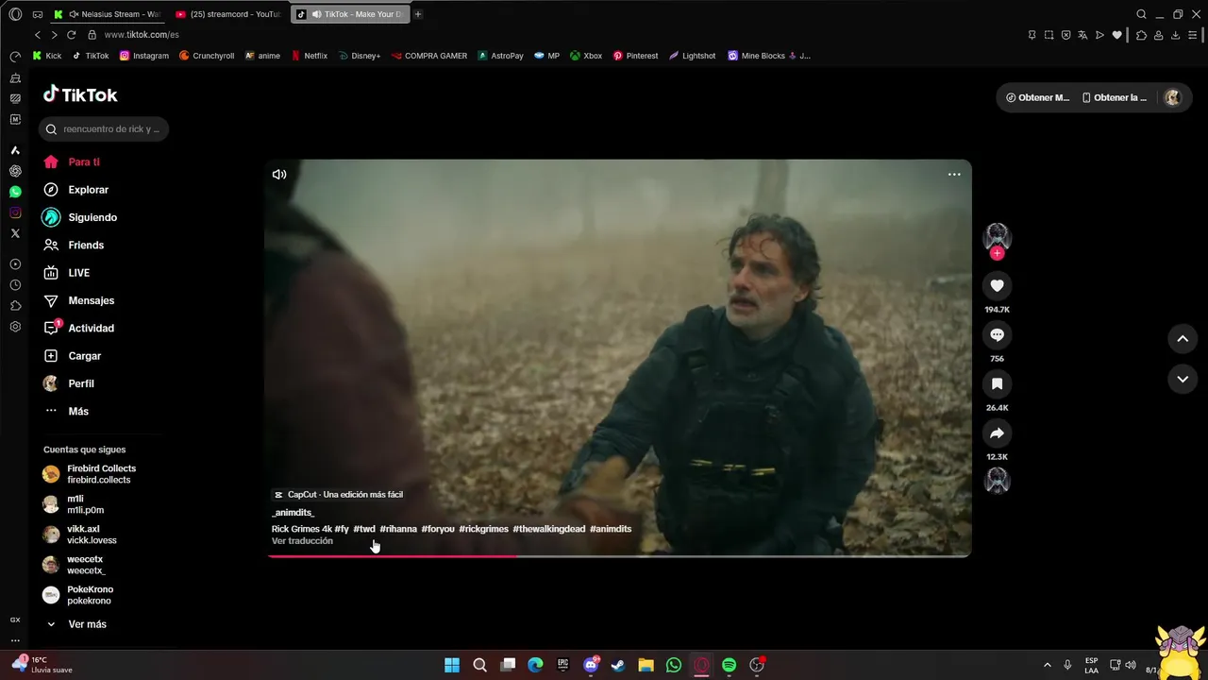Open the browser snapshot tool icon
This screenshot has height=680, width=1208.
point(1049,35)
